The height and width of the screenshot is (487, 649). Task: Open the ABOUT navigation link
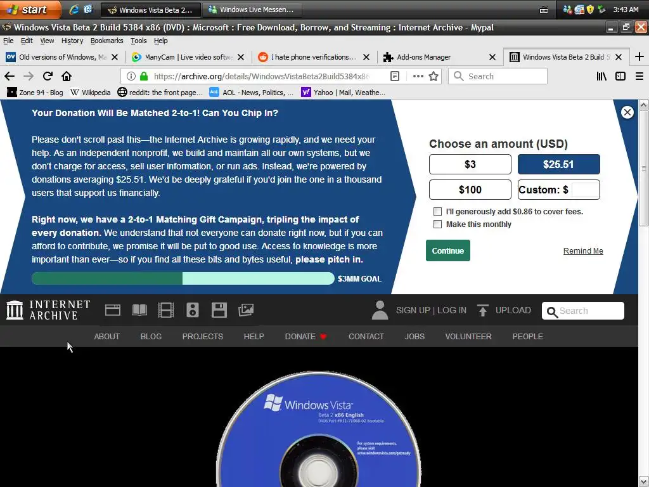(106, 336)
